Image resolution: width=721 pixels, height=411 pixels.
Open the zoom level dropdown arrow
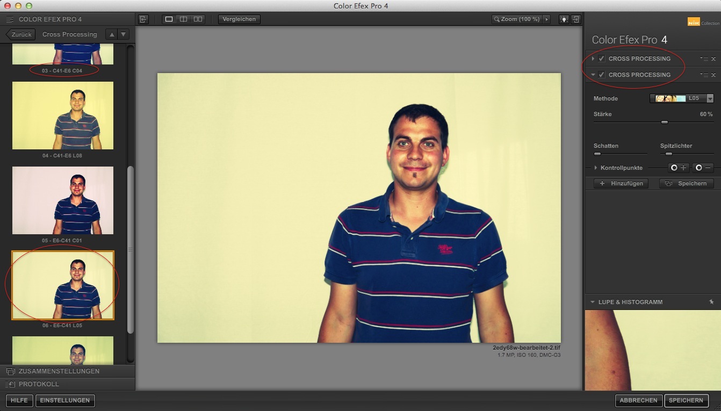[547, 19]
